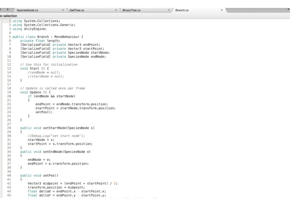This screenshot has height=206, width=290.
Task: Click commented '//endNode = null;' line
Action: 44,73
